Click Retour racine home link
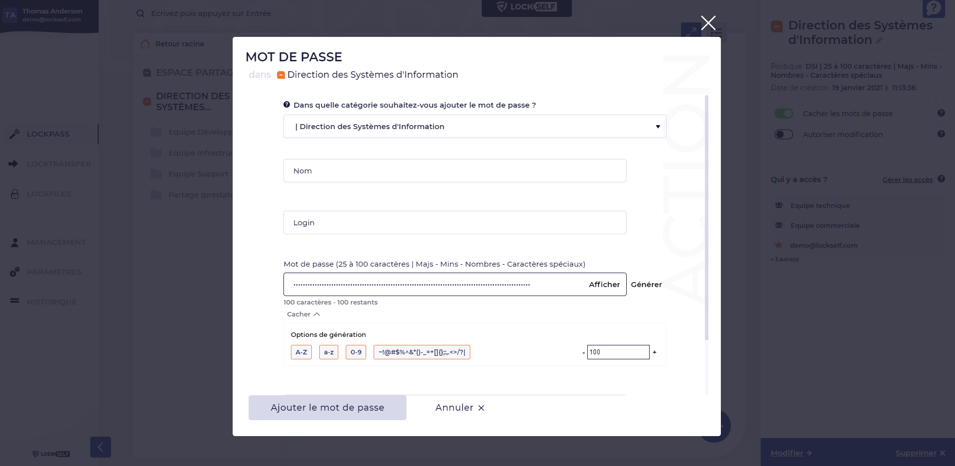The width and height of the screenshot is (955, 466). pos(173,44)
